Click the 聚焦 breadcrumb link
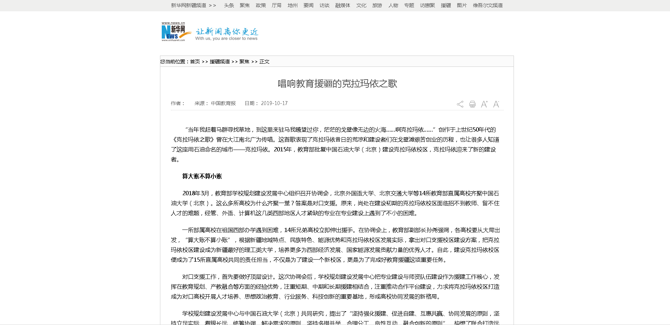The image size is (670, 325). pos(244,62)
